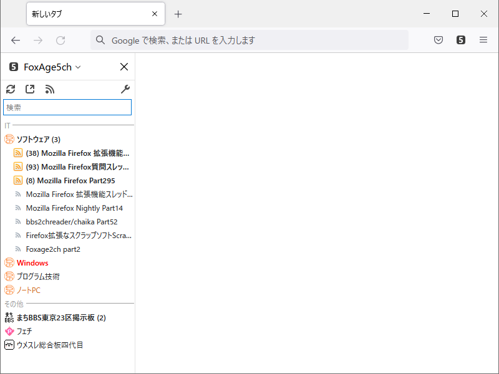Click feed icon beside bbs2chreader/chaika Part52

[x=18, y=222]
